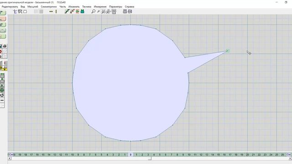Click the blank white sidebar button

pyautogui.click(x=2, y=106)
